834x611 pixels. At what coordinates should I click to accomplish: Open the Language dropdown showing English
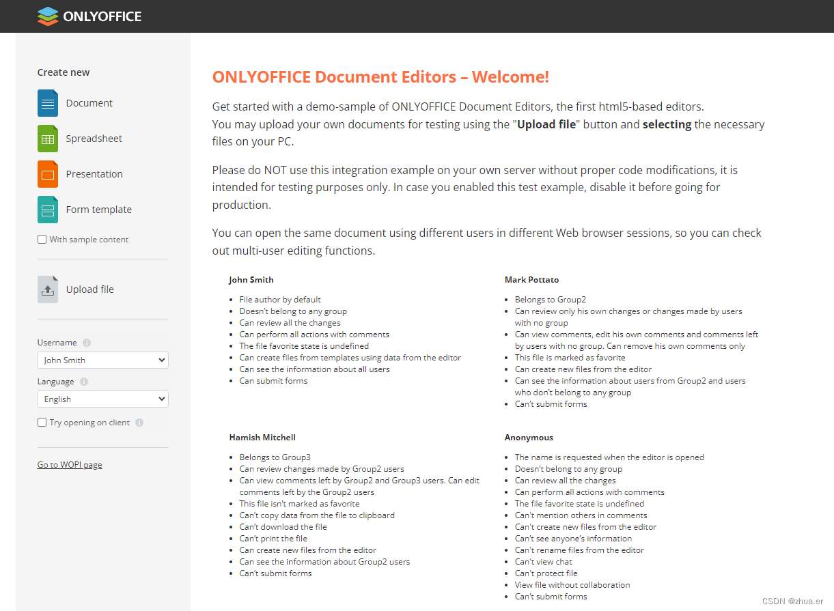tap(103, 399)
